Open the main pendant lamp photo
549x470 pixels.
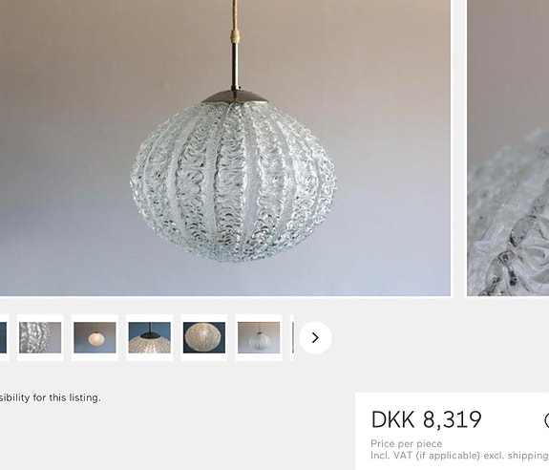(x=225, y=148)
